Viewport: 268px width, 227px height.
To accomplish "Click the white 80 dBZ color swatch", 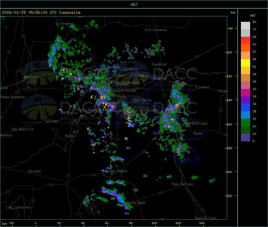I will pos(245,26).
